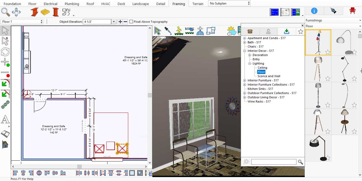Click the library search input field
The height and width of the screenshot is (181, 362).
(274, 162)
